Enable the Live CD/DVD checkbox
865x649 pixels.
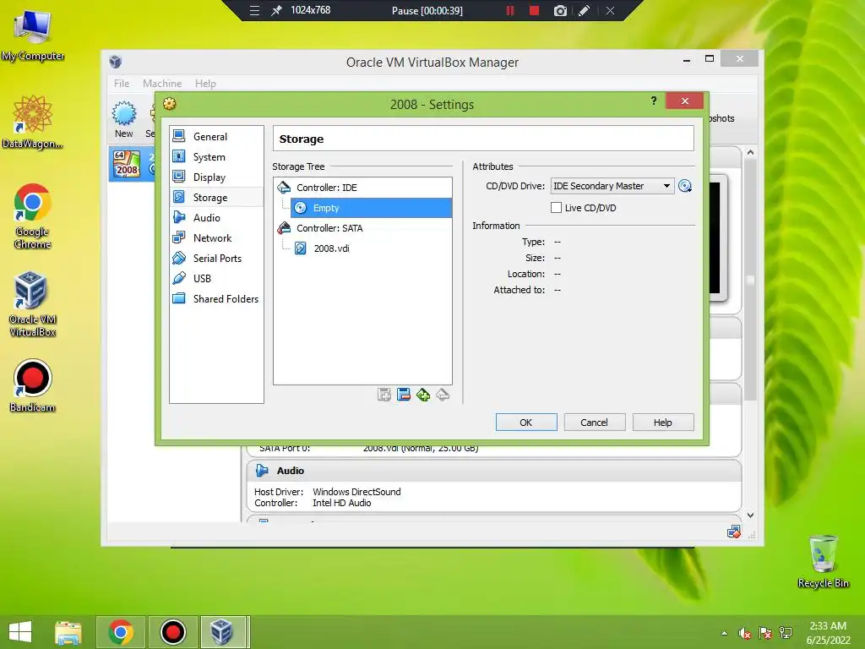(x=556, y=208)
